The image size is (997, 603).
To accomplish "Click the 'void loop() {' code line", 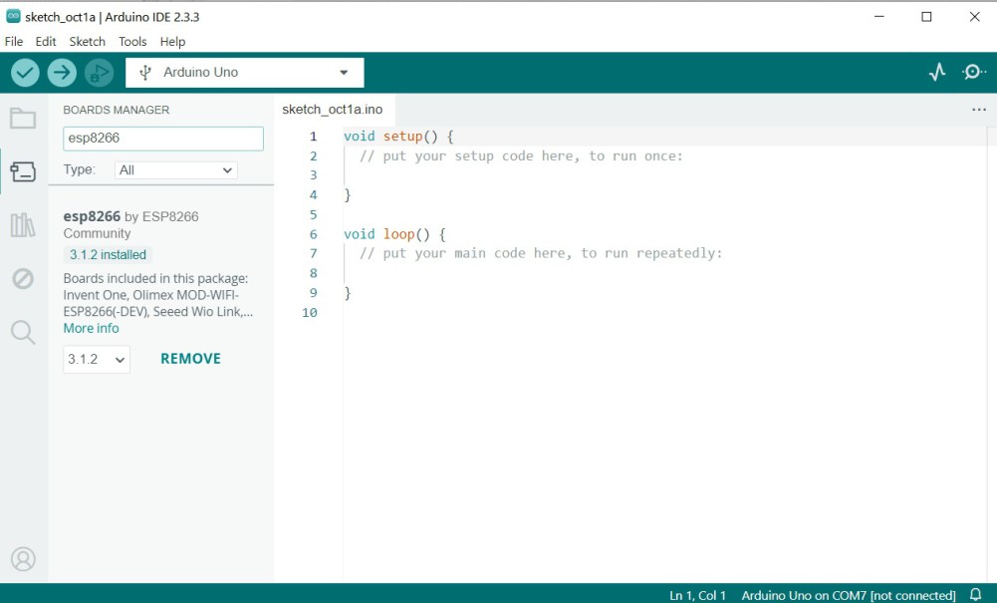I will point(394,234).
